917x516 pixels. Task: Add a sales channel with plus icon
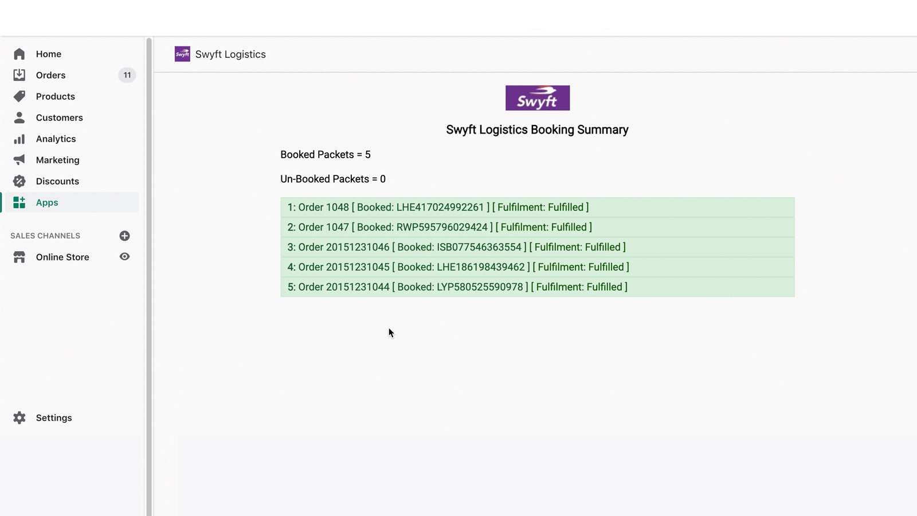[124, 236]
